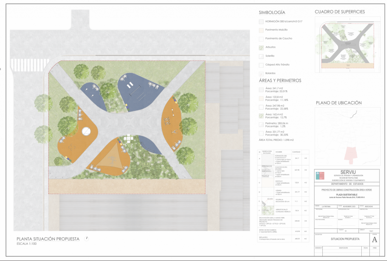Click the large blue rubber exercise area

click(139, 92)
